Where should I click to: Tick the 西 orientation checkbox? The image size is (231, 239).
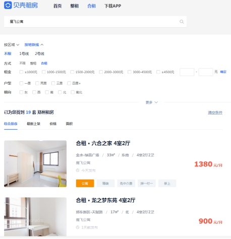click(34, 92)
